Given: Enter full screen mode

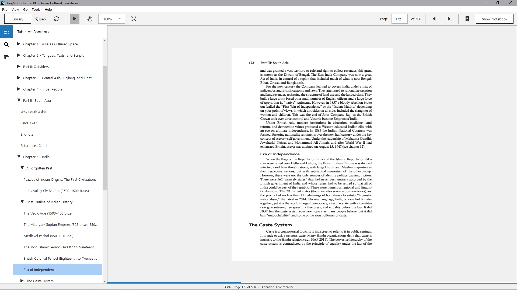Looking at the screenshot, I should pos(134,19).
